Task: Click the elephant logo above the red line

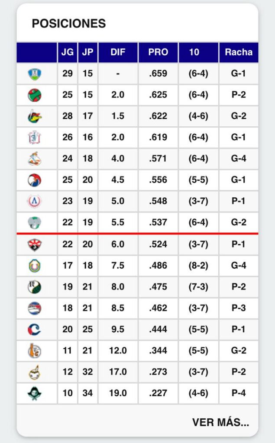Action: click(x=35, y=223)
